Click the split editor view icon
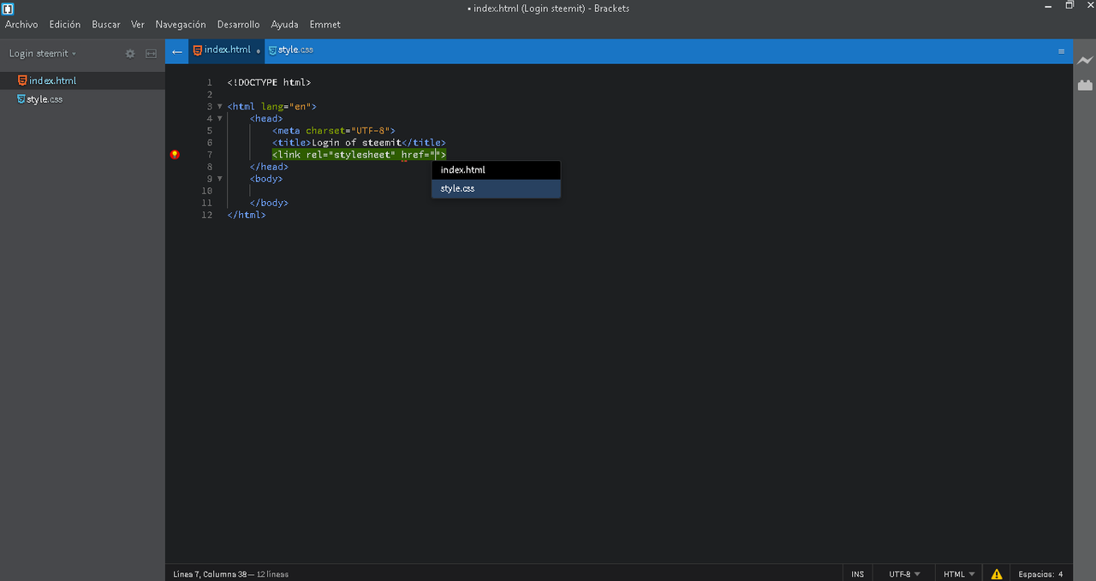This screenshot has height=581, width=1096. tap(151, 53)
